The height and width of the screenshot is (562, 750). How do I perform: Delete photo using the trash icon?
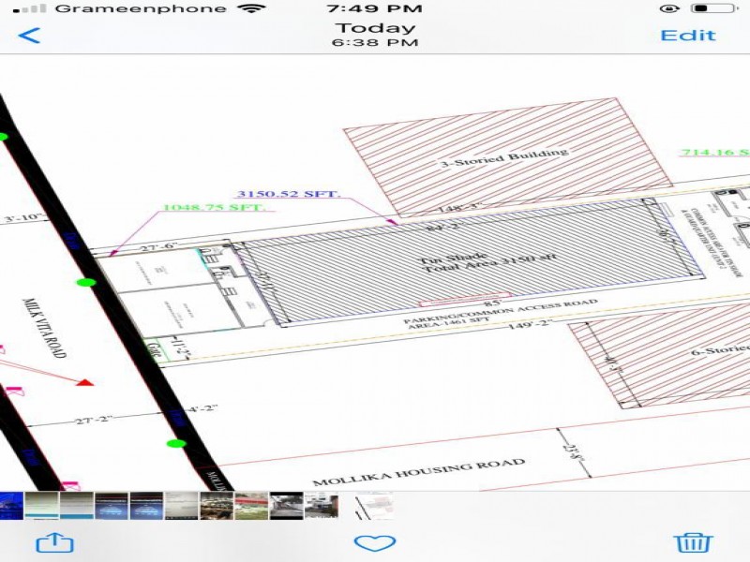[692, 542]
